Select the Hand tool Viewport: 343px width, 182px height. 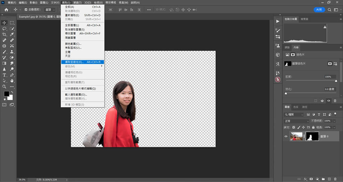pyautogui.click(x=12, y=81)
